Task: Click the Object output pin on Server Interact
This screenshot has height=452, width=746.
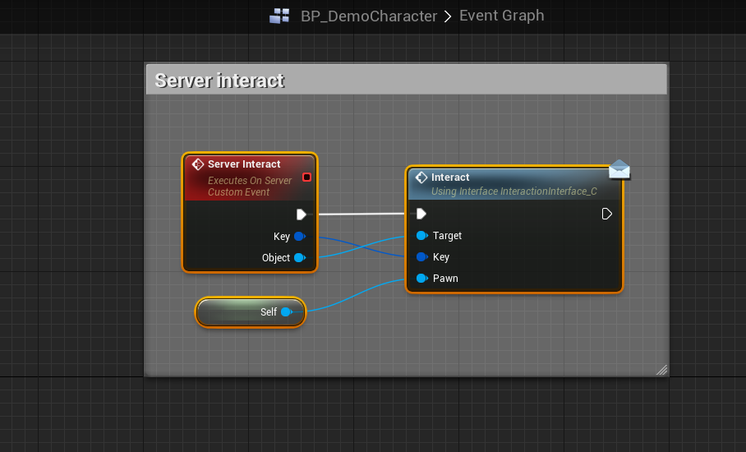Action: coord(299,258)
